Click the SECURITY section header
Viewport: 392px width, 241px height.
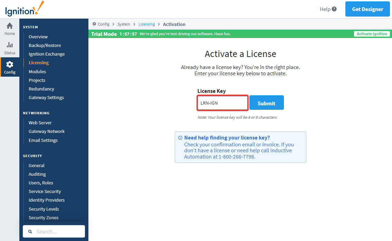click(x=32, y=156)
